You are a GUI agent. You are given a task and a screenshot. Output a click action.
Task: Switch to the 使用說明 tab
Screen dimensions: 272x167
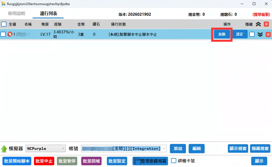16,14
